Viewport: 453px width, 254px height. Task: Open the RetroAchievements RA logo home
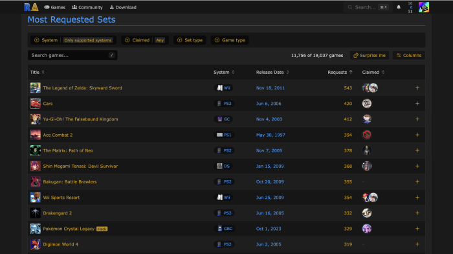click(x=31, y=7)
